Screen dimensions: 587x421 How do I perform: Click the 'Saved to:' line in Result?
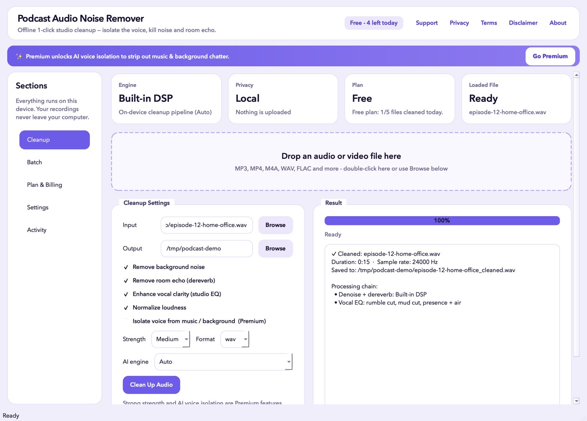[423, 270]
